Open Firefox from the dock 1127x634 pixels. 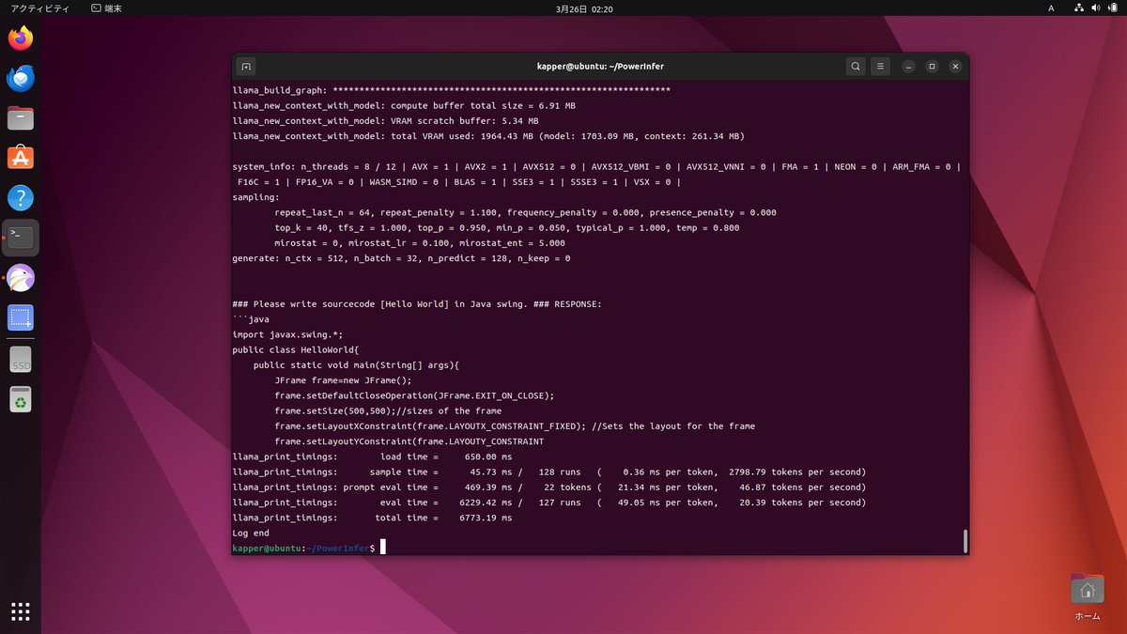point(21,39)
